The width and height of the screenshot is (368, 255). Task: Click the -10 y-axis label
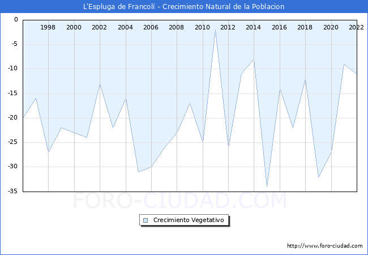pos(13,69)
